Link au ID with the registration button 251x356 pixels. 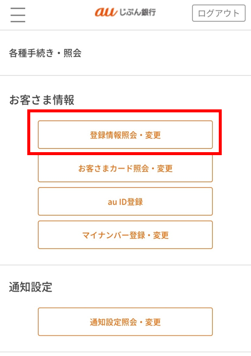125,201
